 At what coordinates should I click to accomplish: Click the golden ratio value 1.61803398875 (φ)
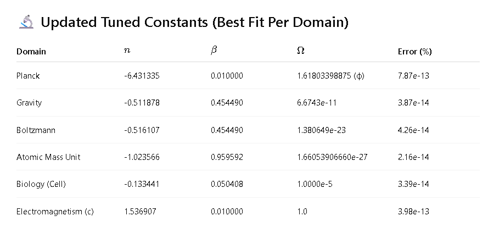coord(330,76)
